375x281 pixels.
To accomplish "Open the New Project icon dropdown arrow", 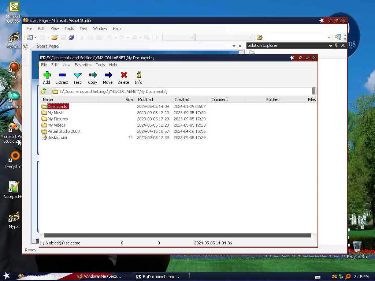I will coord(36,38).
